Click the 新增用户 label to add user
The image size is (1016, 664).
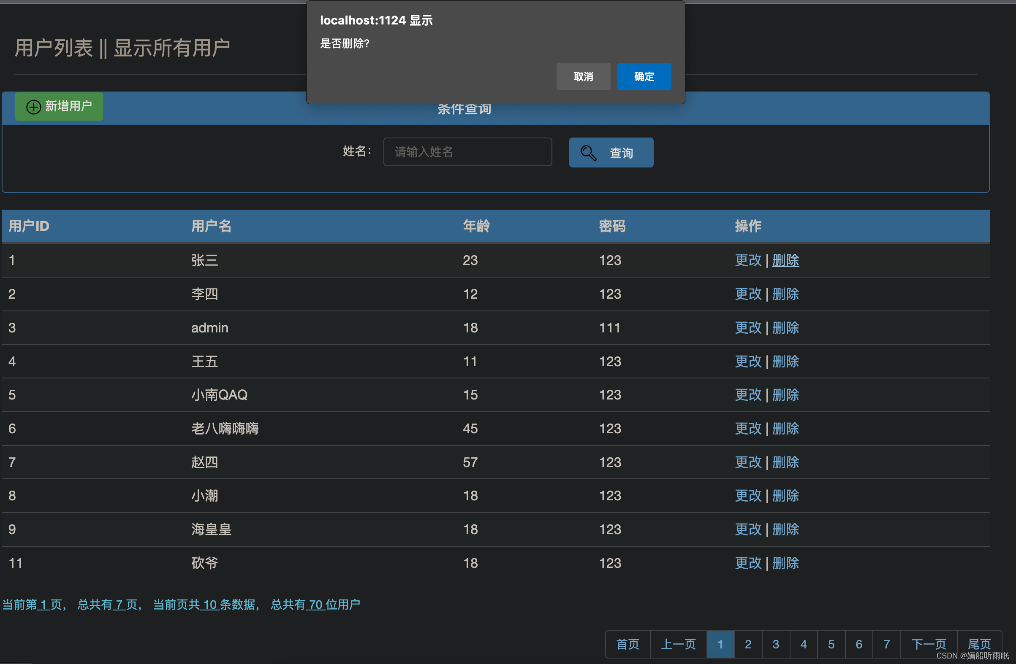tap(69, 106)
